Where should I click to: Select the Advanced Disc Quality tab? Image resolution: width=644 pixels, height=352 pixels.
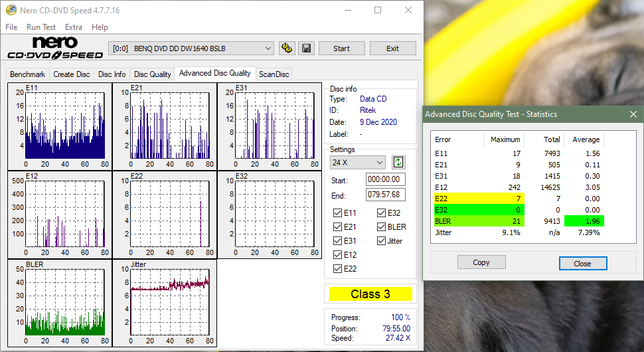[x=215, y=73]
